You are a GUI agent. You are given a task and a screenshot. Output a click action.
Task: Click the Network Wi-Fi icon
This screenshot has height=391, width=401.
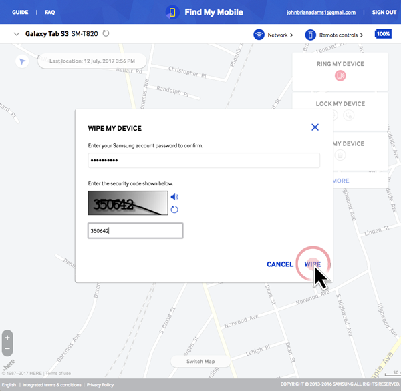(x=259, y=35)
